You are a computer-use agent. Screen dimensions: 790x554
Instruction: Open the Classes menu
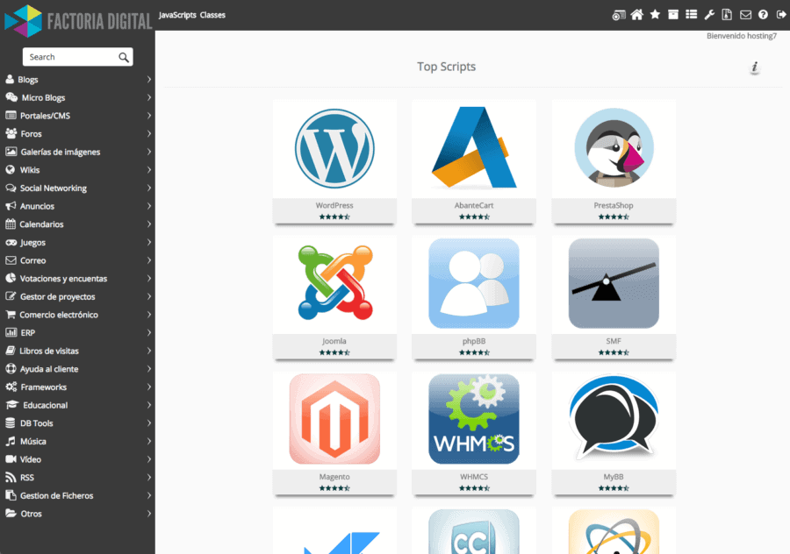pyautogui.click(x=212, y=15)
